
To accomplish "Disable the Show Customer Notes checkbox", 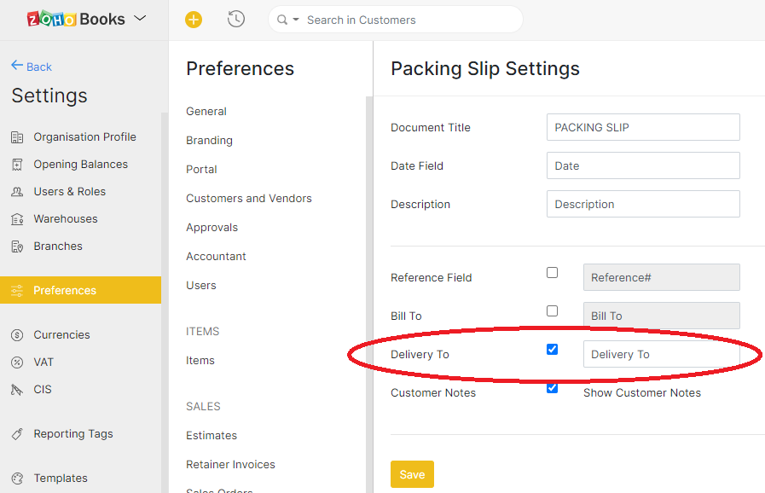I will tap(552, 388).
